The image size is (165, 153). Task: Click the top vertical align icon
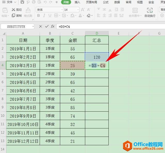click(x=98, y=10)
